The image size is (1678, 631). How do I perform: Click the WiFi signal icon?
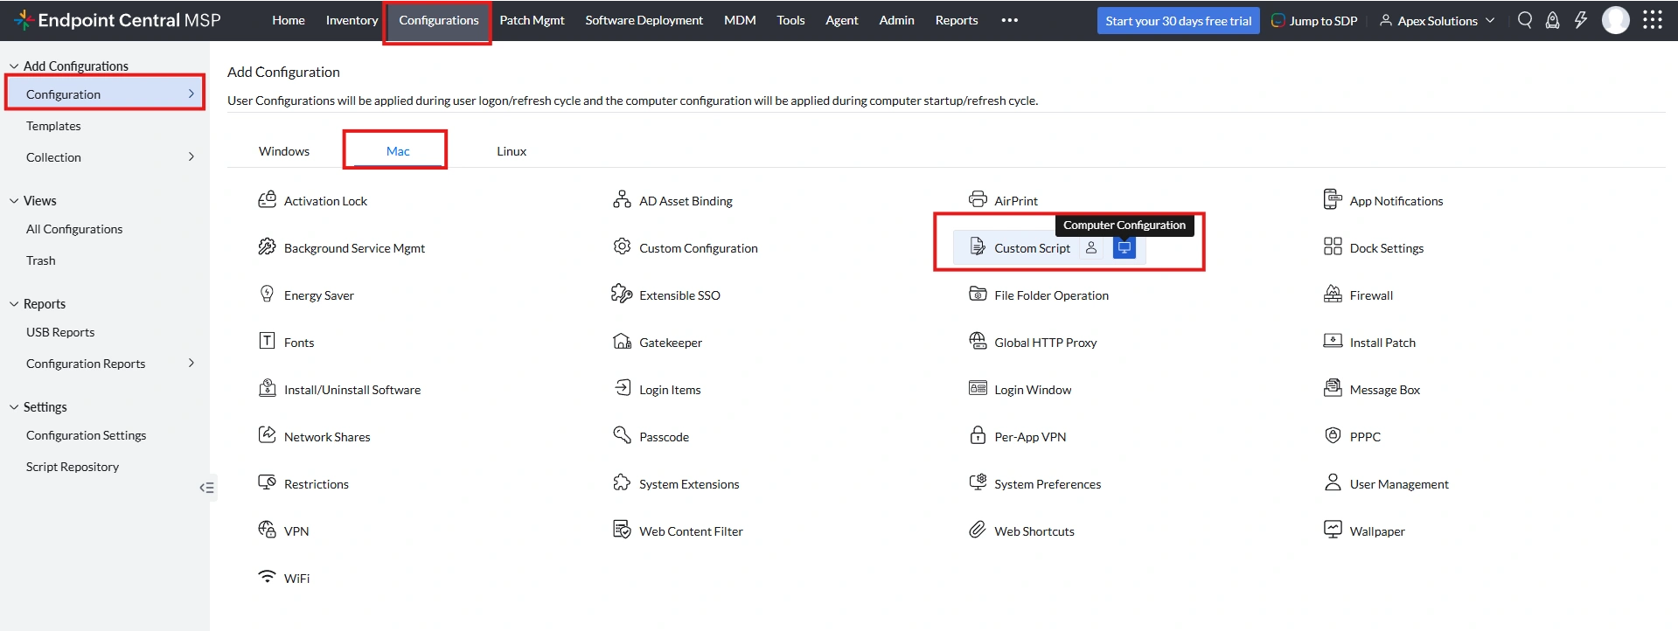click(x=267, y=577)
